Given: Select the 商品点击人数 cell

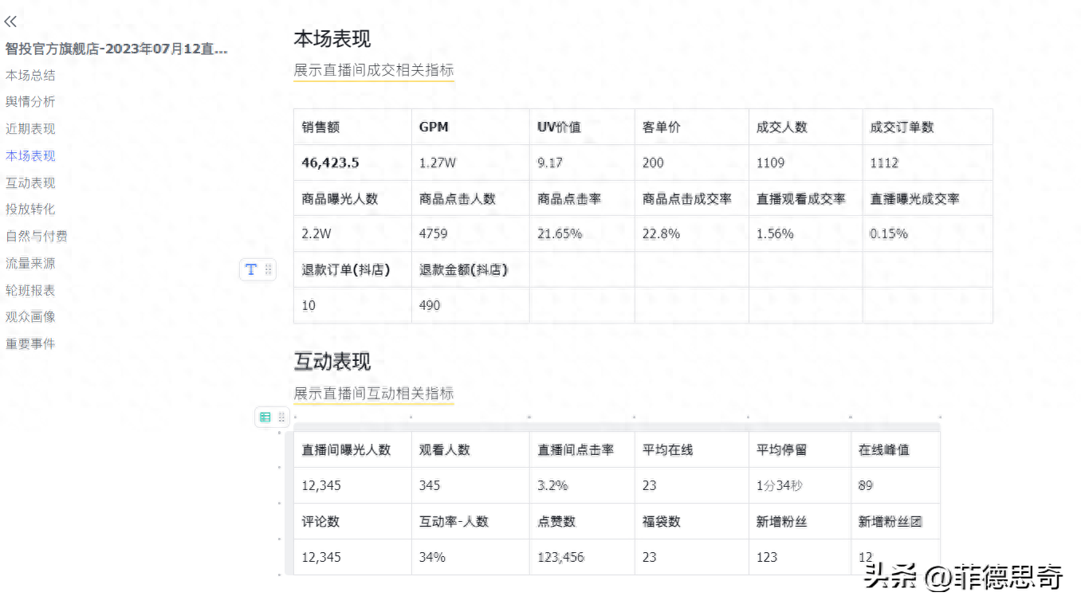Looking at the screenshot, I should pos(470,198).
